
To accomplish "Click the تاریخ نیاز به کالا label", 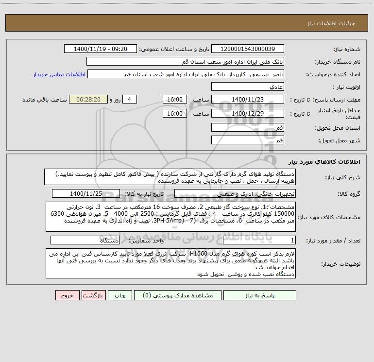I will tap(144, 194).
